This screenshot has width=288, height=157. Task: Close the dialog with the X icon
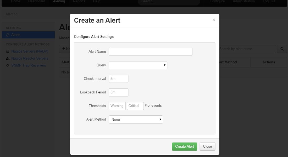(x=214, y=20)
